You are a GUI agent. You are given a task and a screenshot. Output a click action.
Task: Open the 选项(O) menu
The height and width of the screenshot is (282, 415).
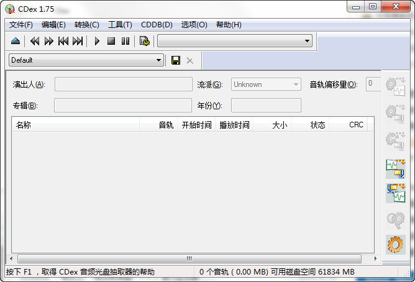click(194, 25)
